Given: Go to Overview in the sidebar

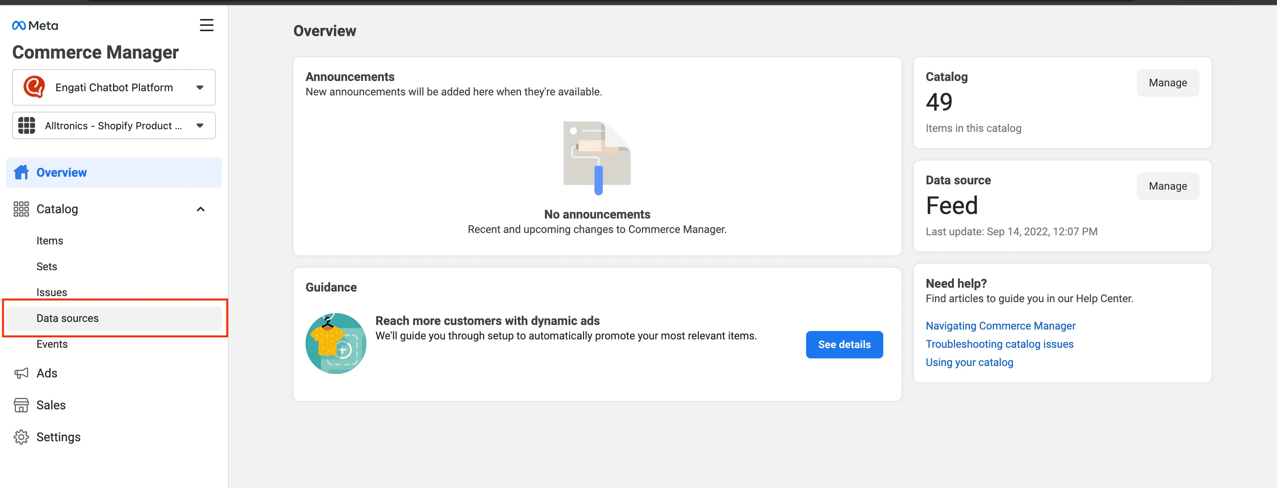Looking at the screenshot, I should (x=114, y=173).
